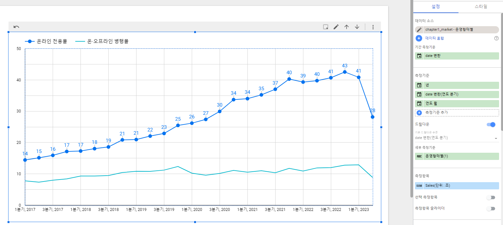Enable the 측정항목 슬라이더 toggle
This screenshot has width=503, height=225.
491,208
